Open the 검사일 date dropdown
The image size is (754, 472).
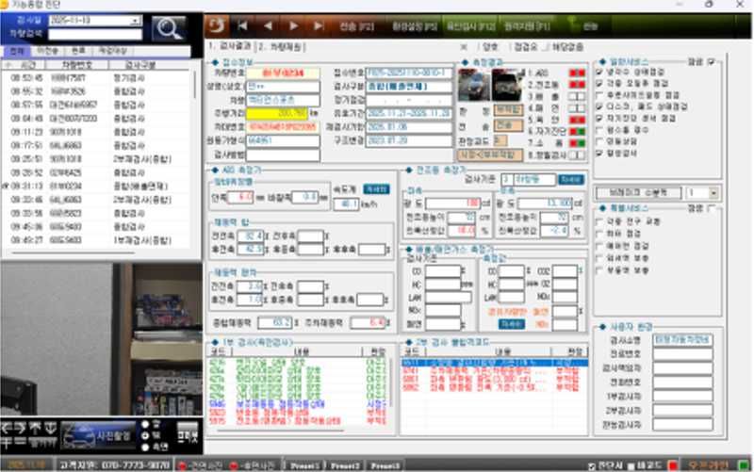pyautogui.click(x=136, y=20)
